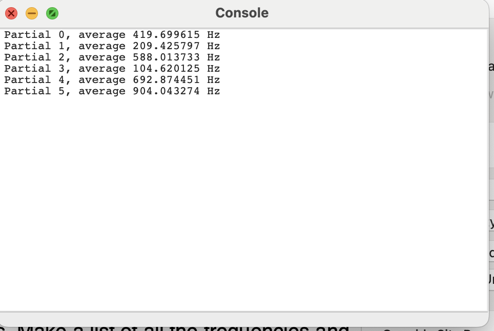This screenshot has width=494, height=331.
Task: Minimize the Console window with yellow button
Action: (x=32, y=13)
